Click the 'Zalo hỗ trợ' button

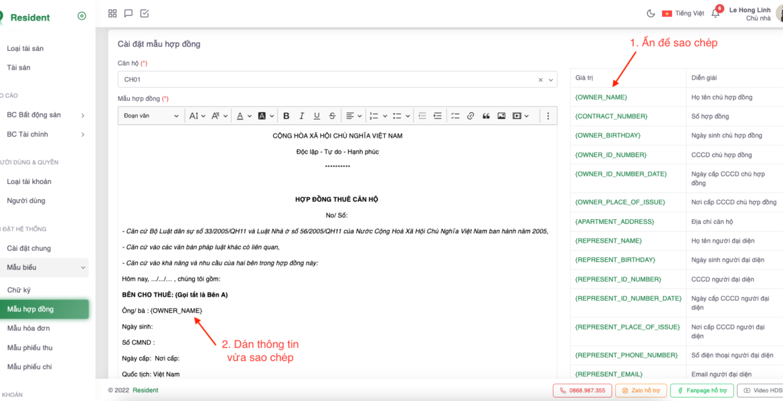click(641, 390)
